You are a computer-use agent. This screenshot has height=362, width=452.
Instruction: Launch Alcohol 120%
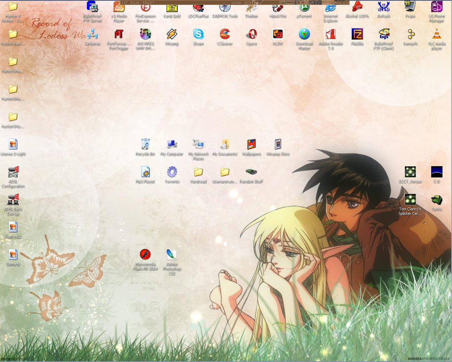coord(357,6)
